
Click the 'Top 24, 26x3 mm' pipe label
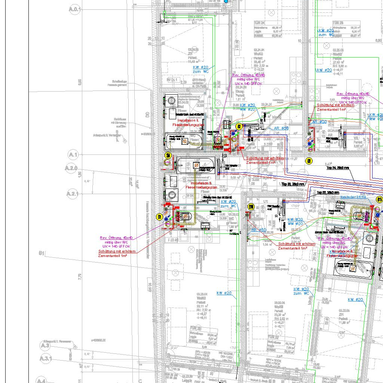pyautogui.click(x=338, y=168)
